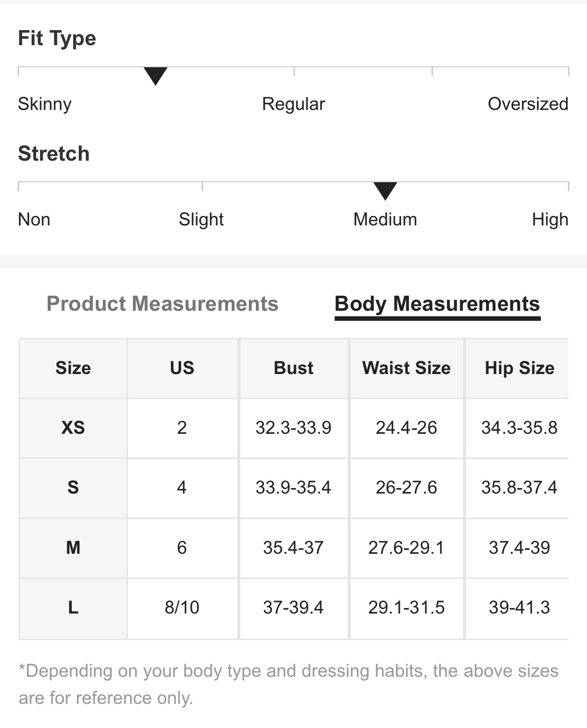The image size is (587, 728).
Task: Tap the Skinny fit label
Action: (45, 104)
